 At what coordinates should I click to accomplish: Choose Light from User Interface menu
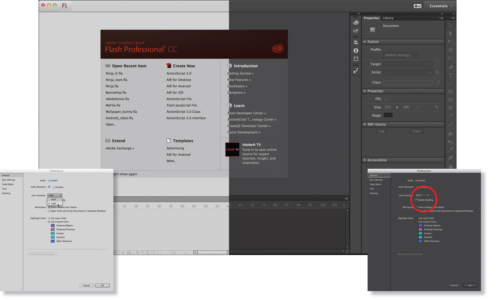[x=55, y=203]
